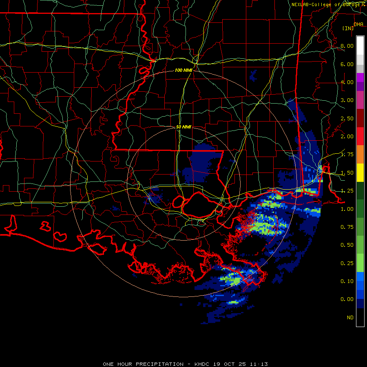This screenshot has width=367, height=367.
Task: Click the orange legend swatch near 1.75
Action: point(360,154)
